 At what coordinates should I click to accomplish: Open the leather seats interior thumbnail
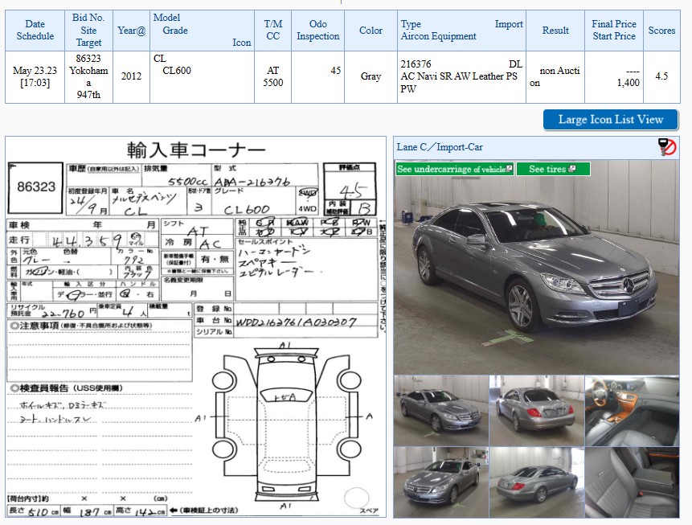pos(632,482)
